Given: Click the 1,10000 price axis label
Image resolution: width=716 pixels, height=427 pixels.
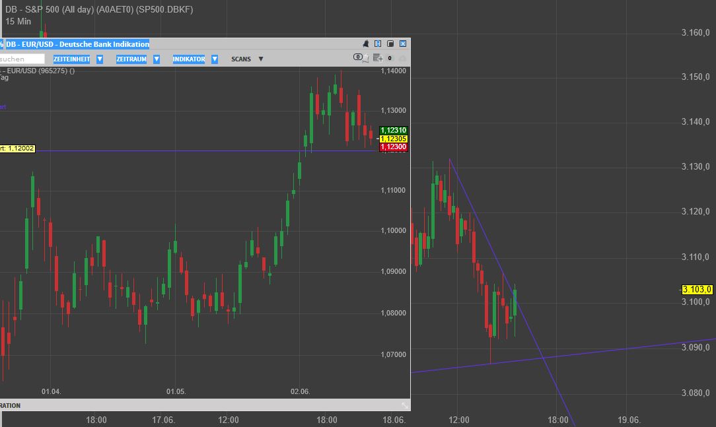Looking at the screenshot, I should pos(393,230).
